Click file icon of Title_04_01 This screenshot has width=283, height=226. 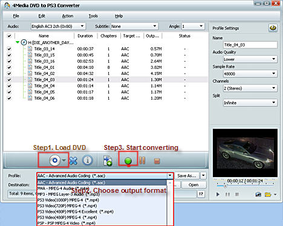(30, 67)
